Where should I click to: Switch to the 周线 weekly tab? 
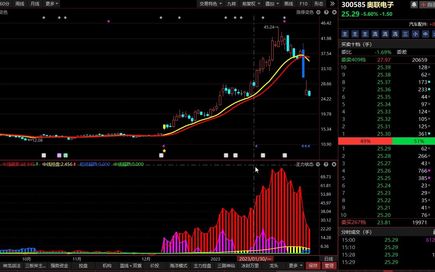point(20,4)
